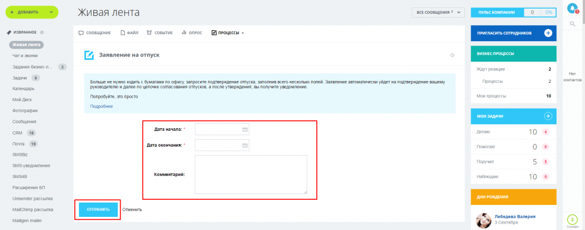Open the Процессы dropdown menu
585x230 pixels.
(x=228, y=33)
